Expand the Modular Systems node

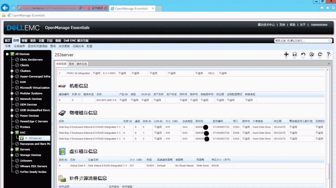pos(12,93)
